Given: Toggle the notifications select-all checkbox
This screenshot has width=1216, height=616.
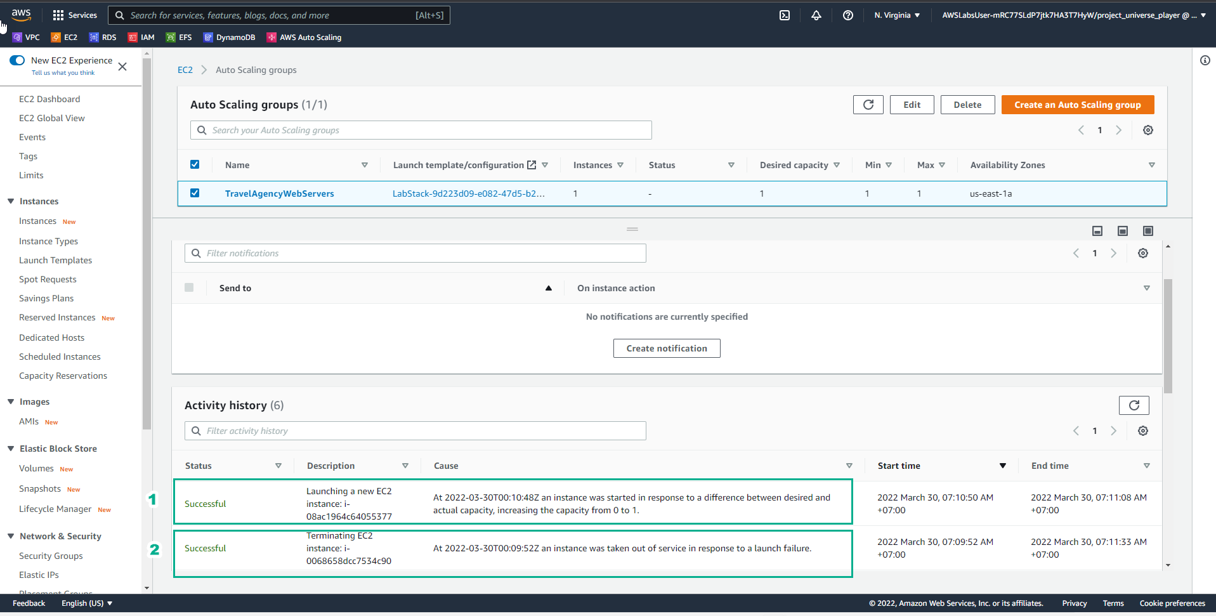Looking at the screenshot, I should click(189, 287).
